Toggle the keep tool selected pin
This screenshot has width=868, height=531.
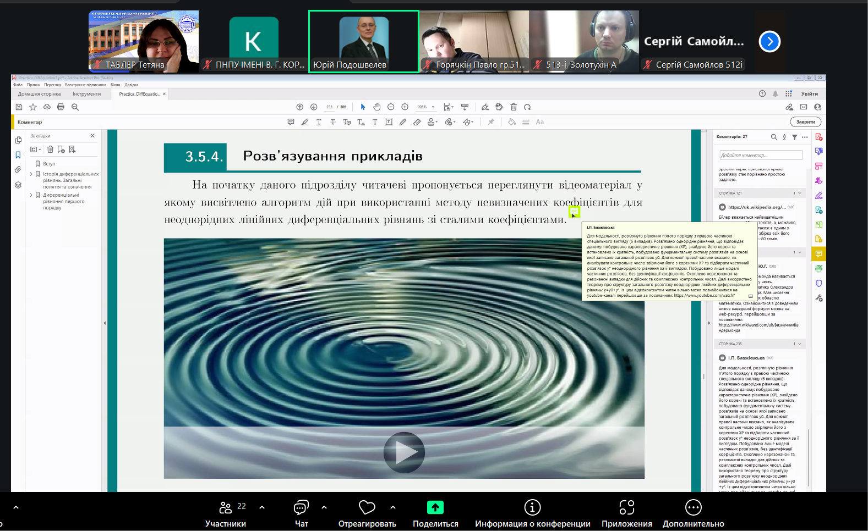pyautogui.click(x=491, y=122)
